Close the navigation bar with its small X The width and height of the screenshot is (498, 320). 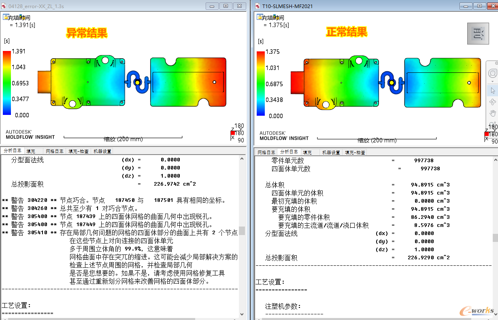[x=496, y=63]
